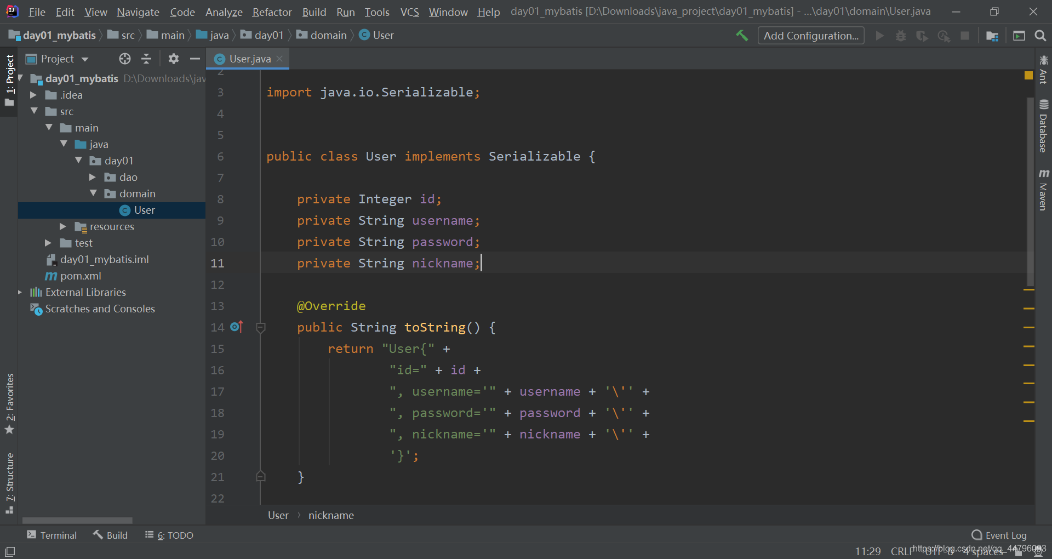Open Search Everywhere magnifier

[1040, 36]
